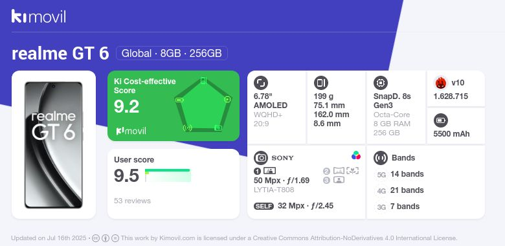
Task: Select the 4G bands badge
Action: [381, 190]
